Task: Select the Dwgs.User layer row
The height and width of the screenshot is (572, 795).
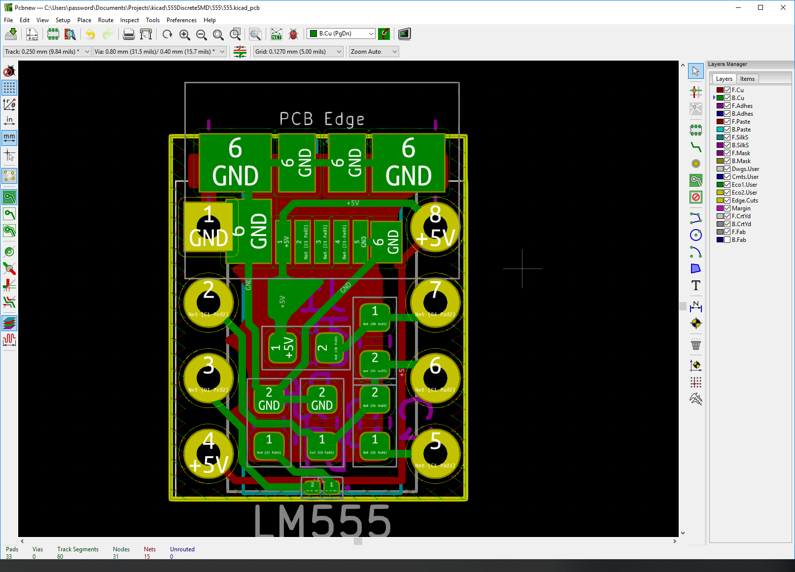Action: pos(745,169)
